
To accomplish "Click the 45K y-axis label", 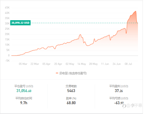I will click(7, 8).
